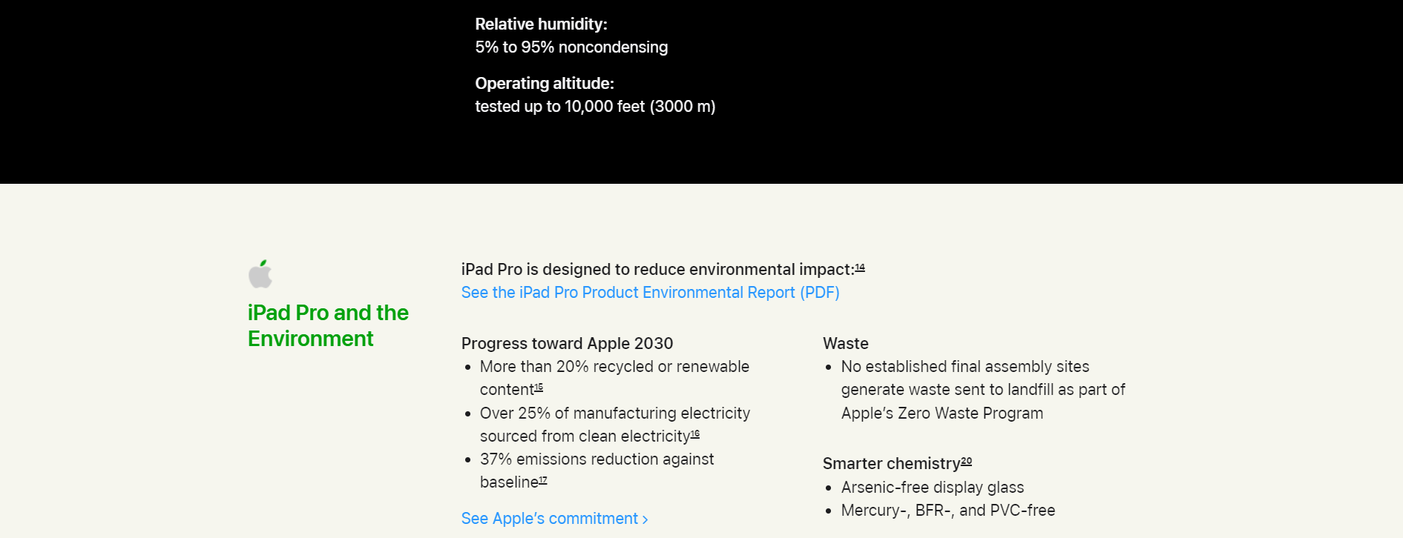Select the Progress toward Apple 2030 heading
The width and height of the screenshot is (1403, 538).
[567, 344]
